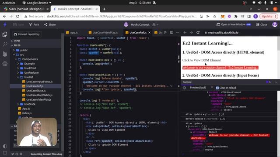
Task: Open the Explorer files sidebar icon
Action: pos(5,34)
